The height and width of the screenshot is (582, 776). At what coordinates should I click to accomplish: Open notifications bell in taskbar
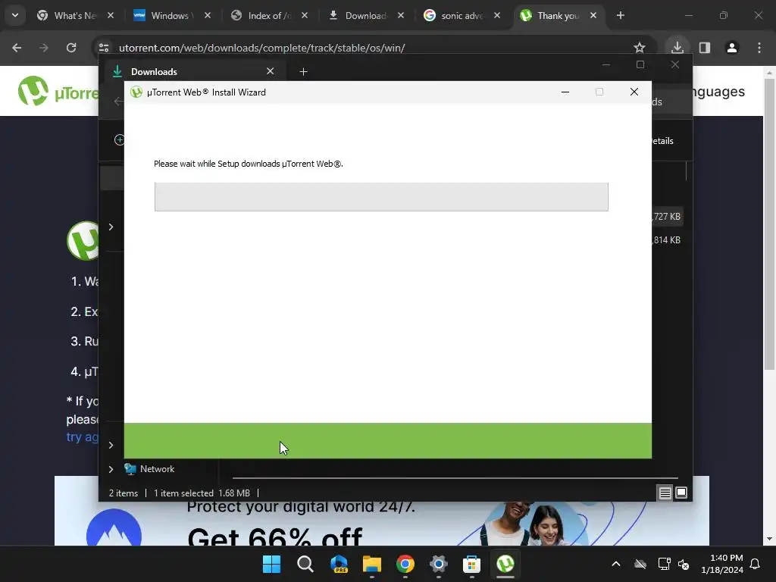point(755,564)
